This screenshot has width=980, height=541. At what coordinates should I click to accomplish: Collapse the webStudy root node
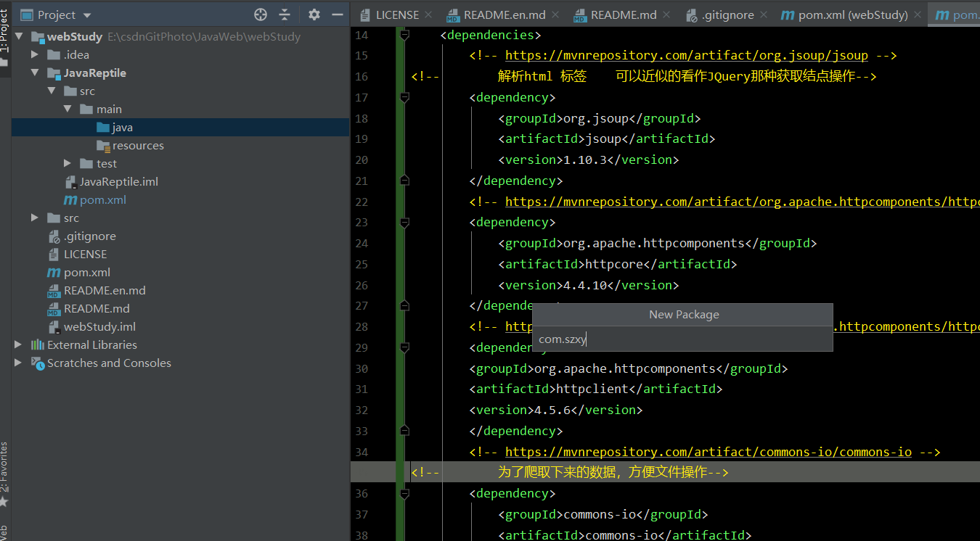click(19, 37)
